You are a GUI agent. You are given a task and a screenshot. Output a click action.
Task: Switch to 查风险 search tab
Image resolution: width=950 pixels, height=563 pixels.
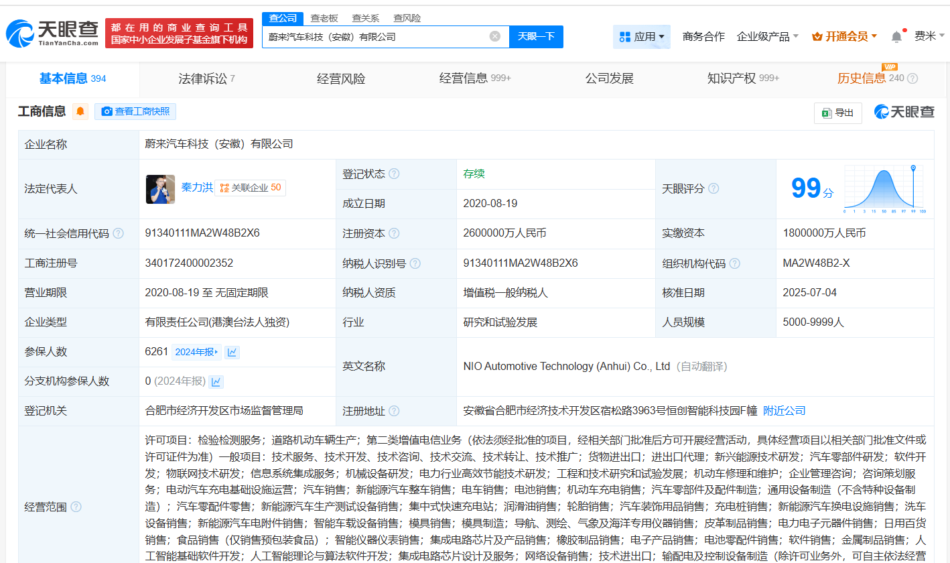[407, 18]
